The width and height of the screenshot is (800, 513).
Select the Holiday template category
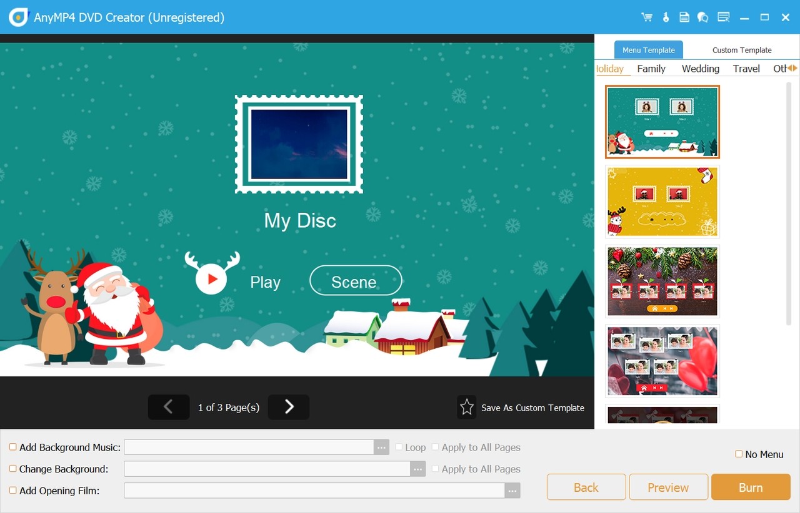tap(610, 69)
